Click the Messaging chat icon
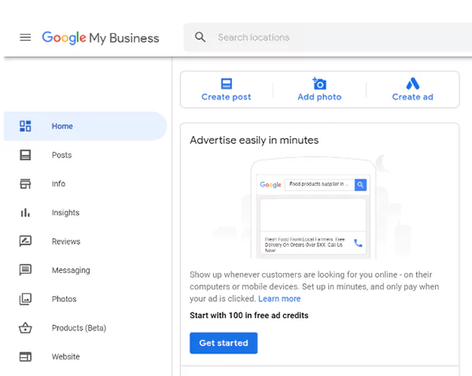 coord(25,270)
